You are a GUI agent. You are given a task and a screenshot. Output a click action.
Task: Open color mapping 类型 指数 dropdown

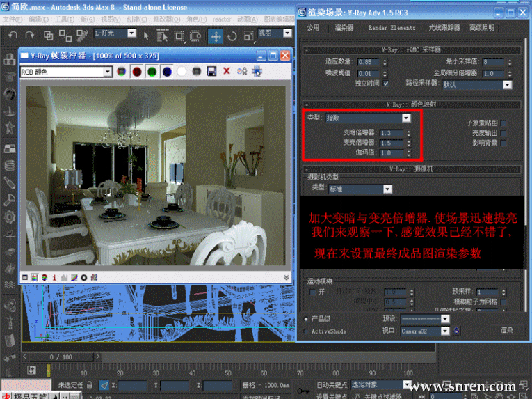point(406,118)
